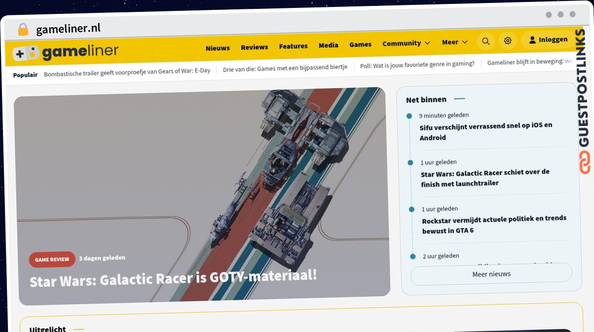The width and height of the screenshot is (594, 332).
Task: Click the '9 minuten geleden' timestamp
Action: coord(444,115)
